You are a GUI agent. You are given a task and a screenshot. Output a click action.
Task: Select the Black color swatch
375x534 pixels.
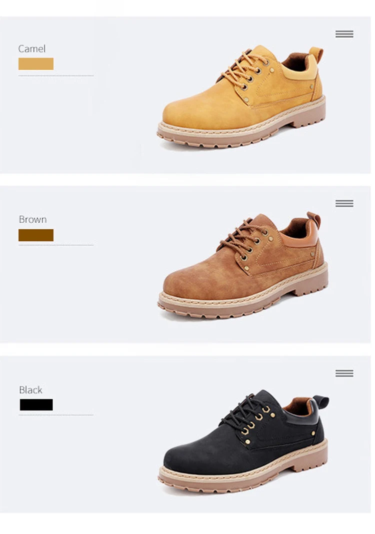[x=36, y=404]
